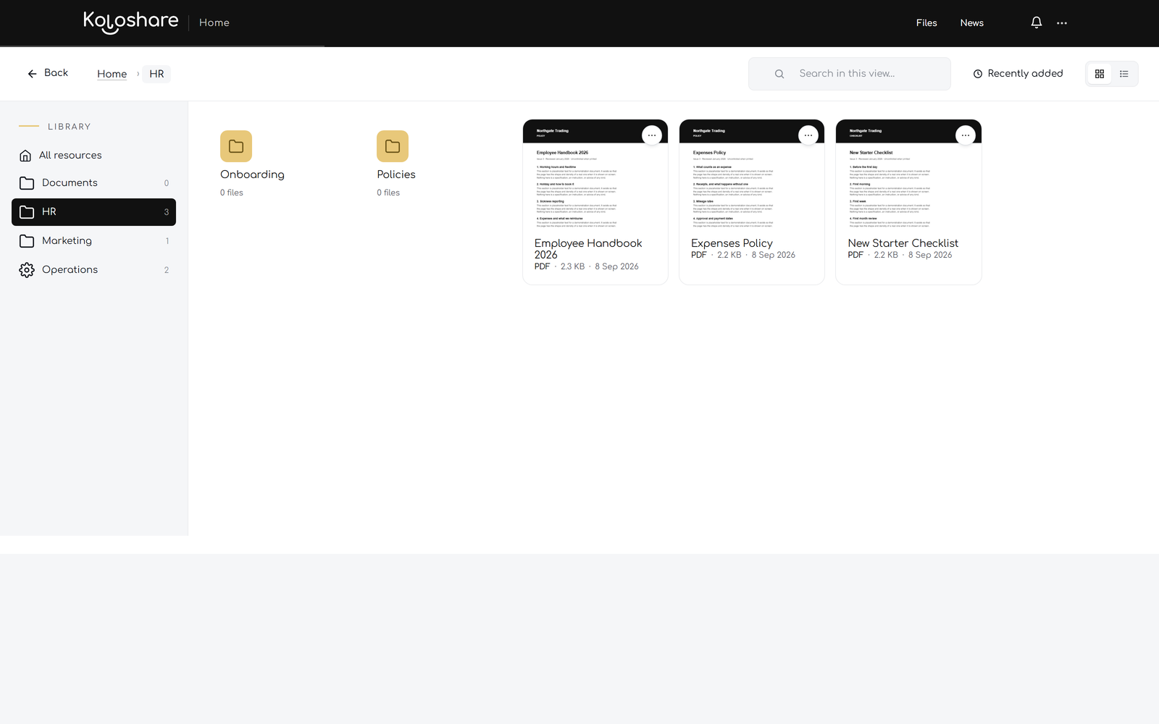Click the Koloshare logo
The image size is (1159, 724).
point(131,22)
